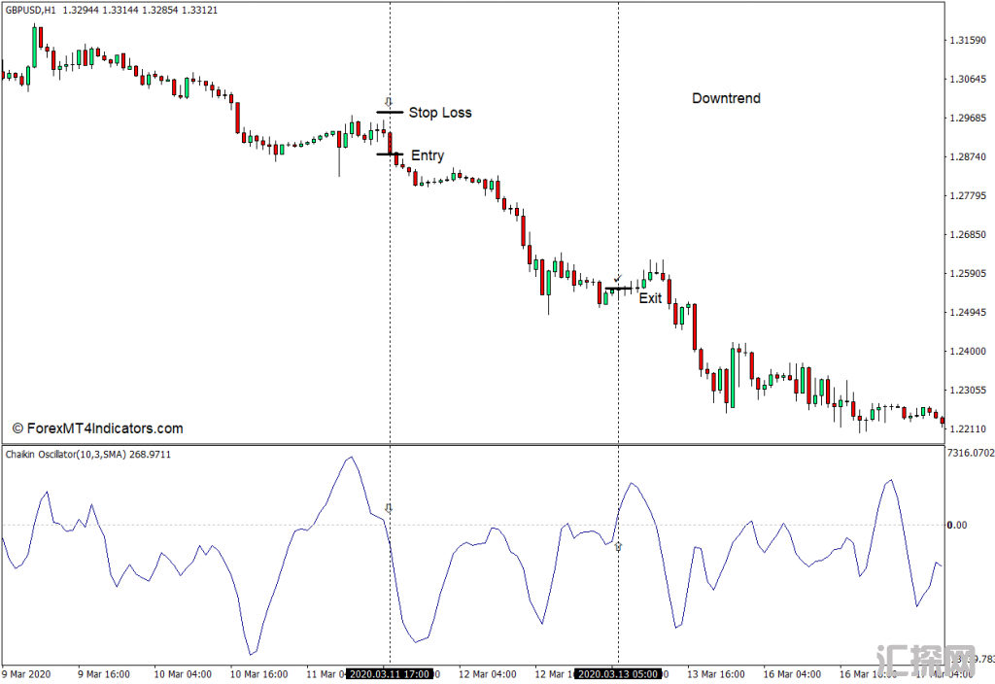Screen dimensions: 995x684
Task: Click the ForexMT4Indicators.com watermark link
Action: coord(105,428)
